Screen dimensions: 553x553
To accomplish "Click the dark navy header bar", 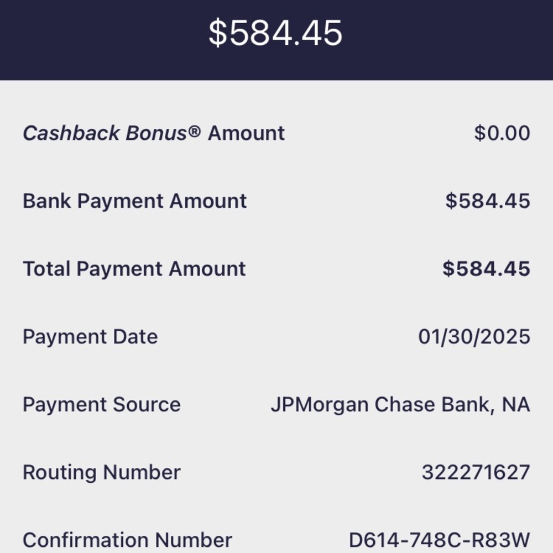I will coord(276,40).
